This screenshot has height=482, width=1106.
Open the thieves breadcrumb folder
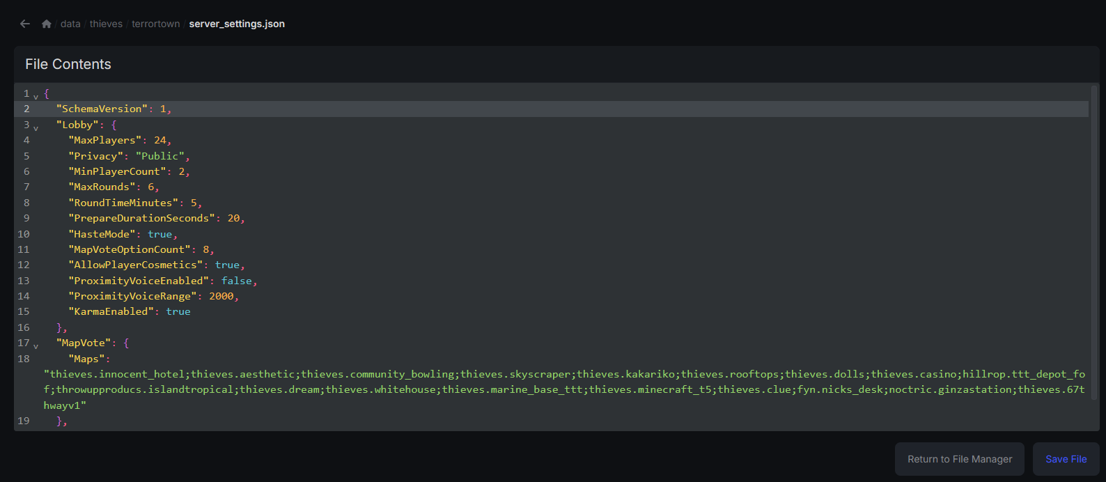(x=106, y=24)
